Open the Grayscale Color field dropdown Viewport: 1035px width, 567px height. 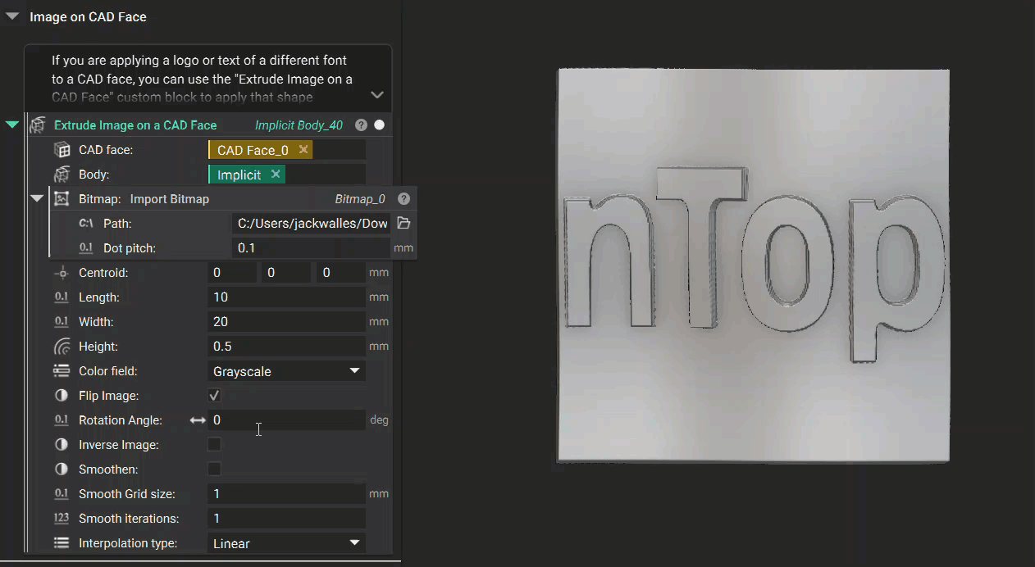click(355, 370)
